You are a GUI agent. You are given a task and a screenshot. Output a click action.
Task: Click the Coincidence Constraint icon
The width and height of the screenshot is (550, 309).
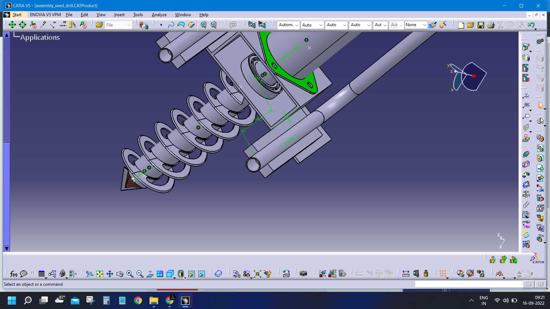(526, 154)
